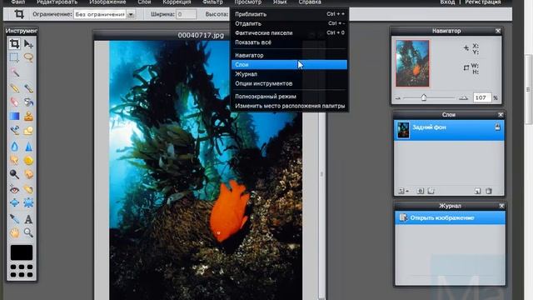
Task: Click the Navigator image thumbnail
Action: coord(412,63)
